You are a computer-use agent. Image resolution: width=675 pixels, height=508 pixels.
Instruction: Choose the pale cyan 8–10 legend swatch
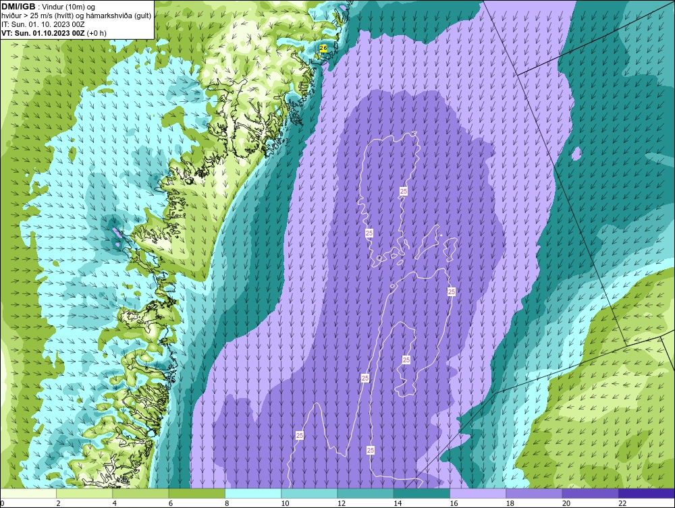tap(252, 493)
